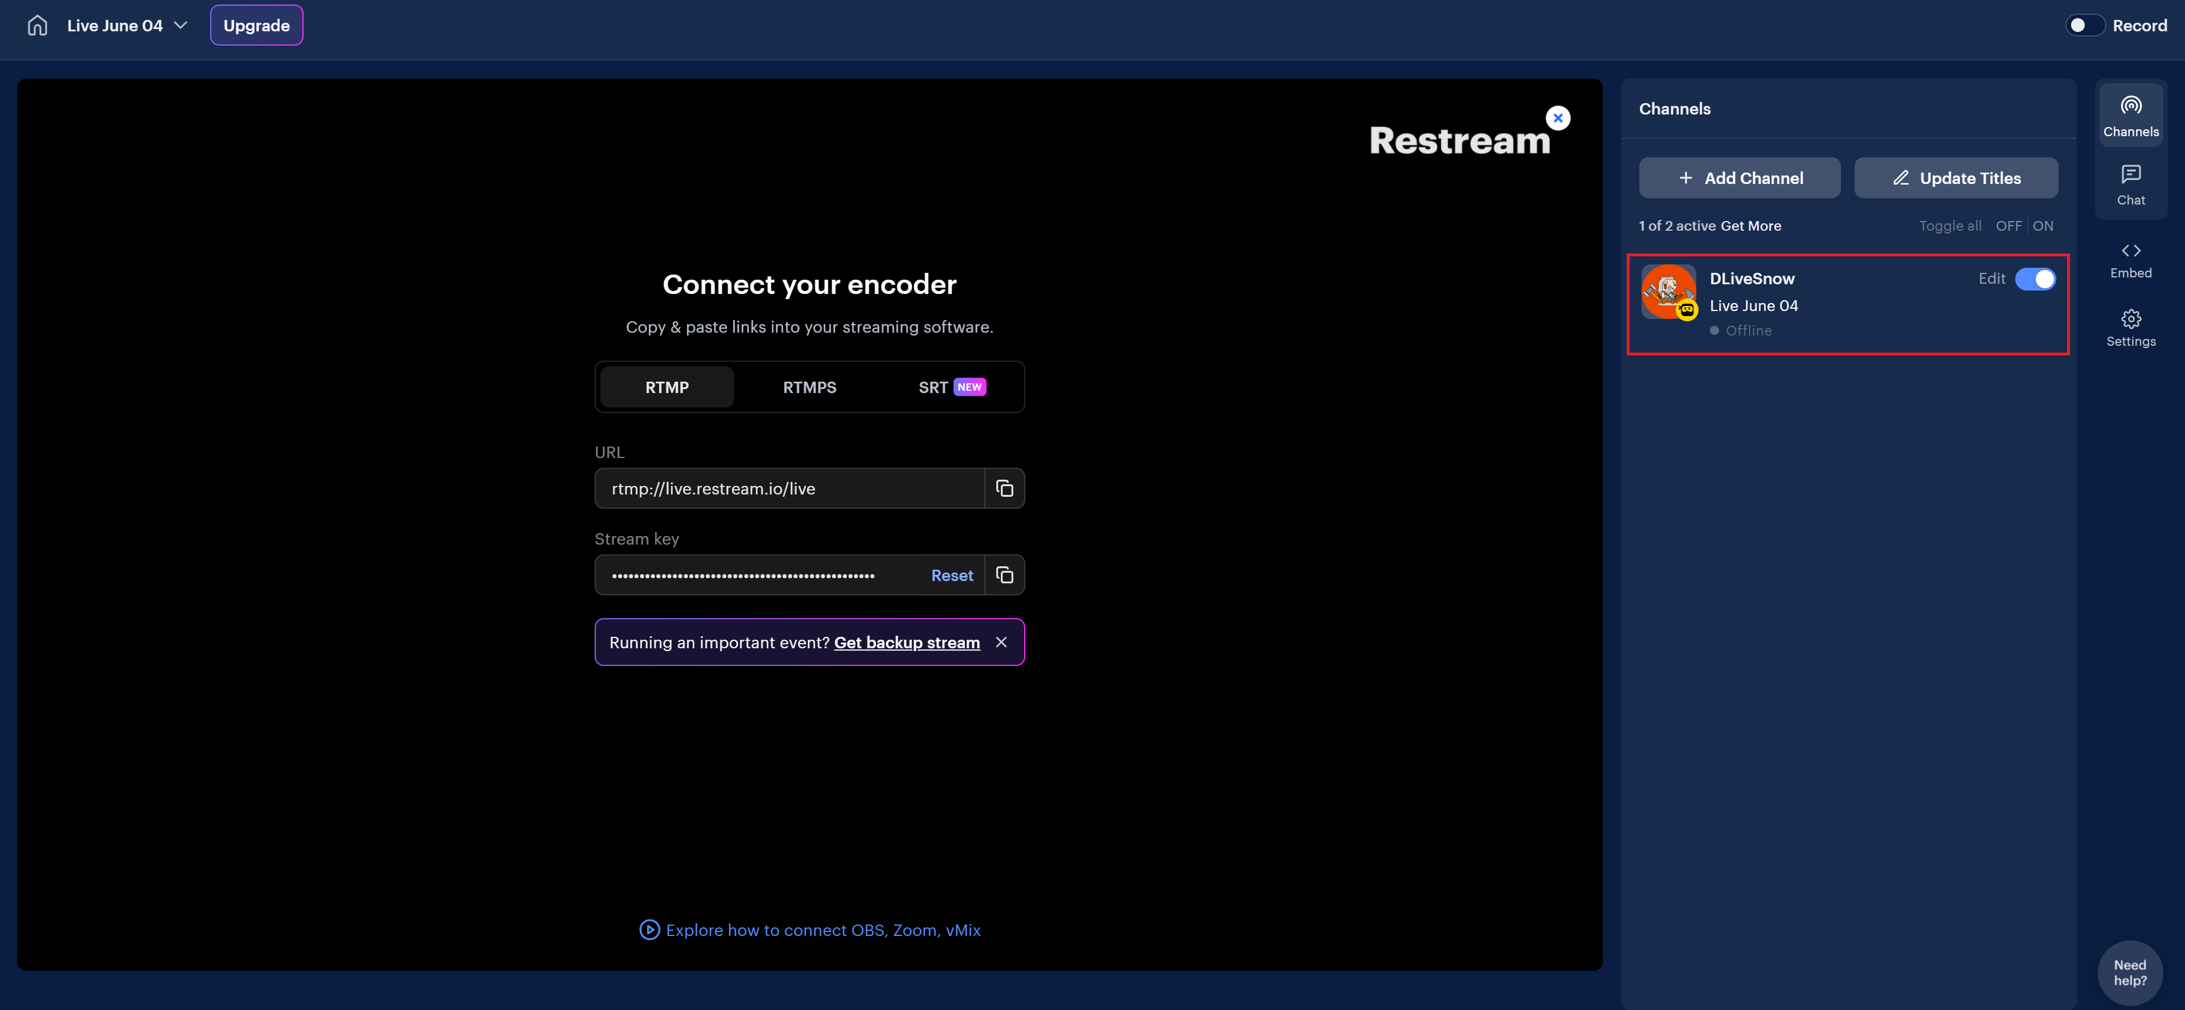
Task: Dismiss the backup stream banner
Action: (x=1001, y=642)
